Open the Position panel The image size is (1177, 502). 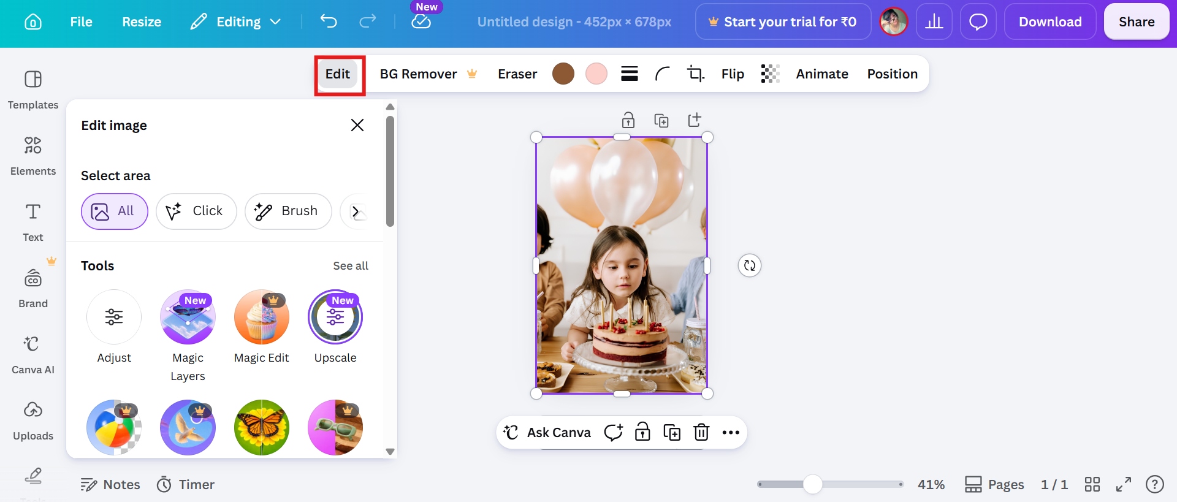(x=892, y=74)
